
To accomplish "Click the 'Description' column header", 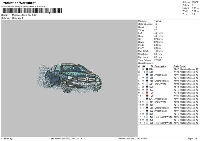I will coord(160,66).
